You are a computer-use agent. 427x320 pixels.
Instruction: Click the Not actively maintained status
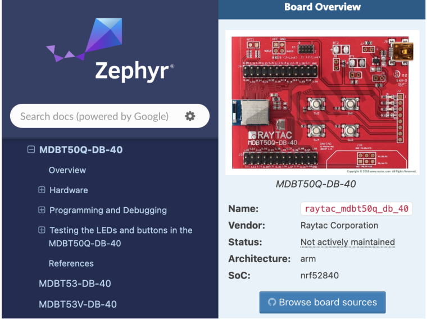(x=347, y=243)
